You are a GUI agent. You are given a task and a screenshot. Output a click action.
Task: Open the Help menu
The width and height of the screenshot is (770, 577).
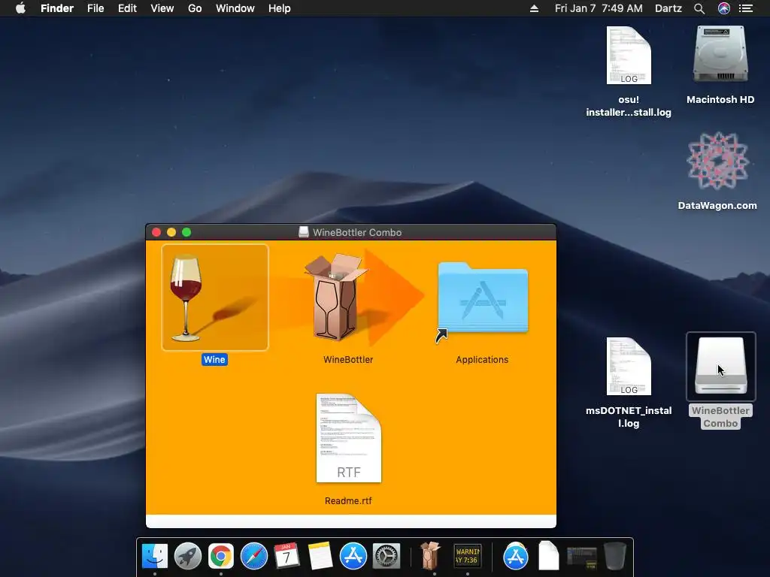(280, 8)
